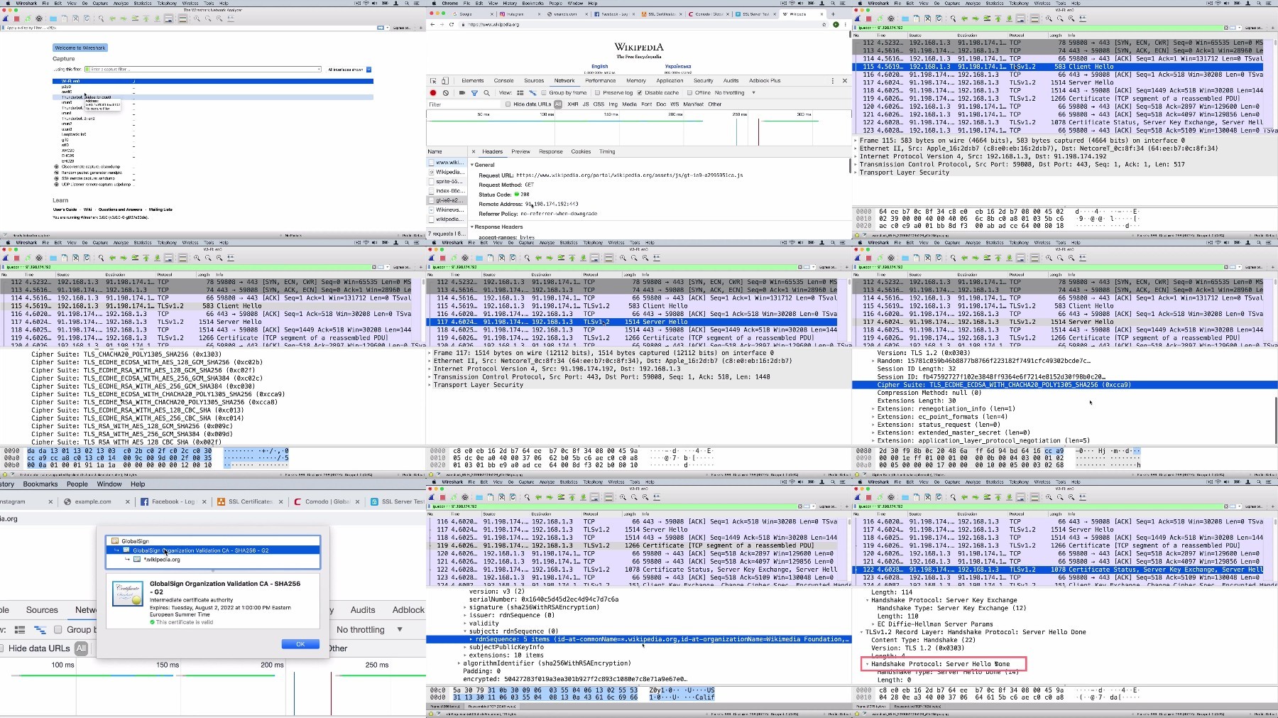Image resolution: width=1278 pixels, height=718 pixels.
Task: Check Hide data URLs beside the Filter field
Action: 508,104
